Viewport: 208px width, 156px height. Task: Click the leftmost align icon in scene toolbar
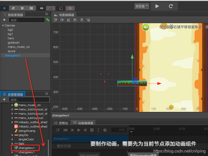click(55, 19)
